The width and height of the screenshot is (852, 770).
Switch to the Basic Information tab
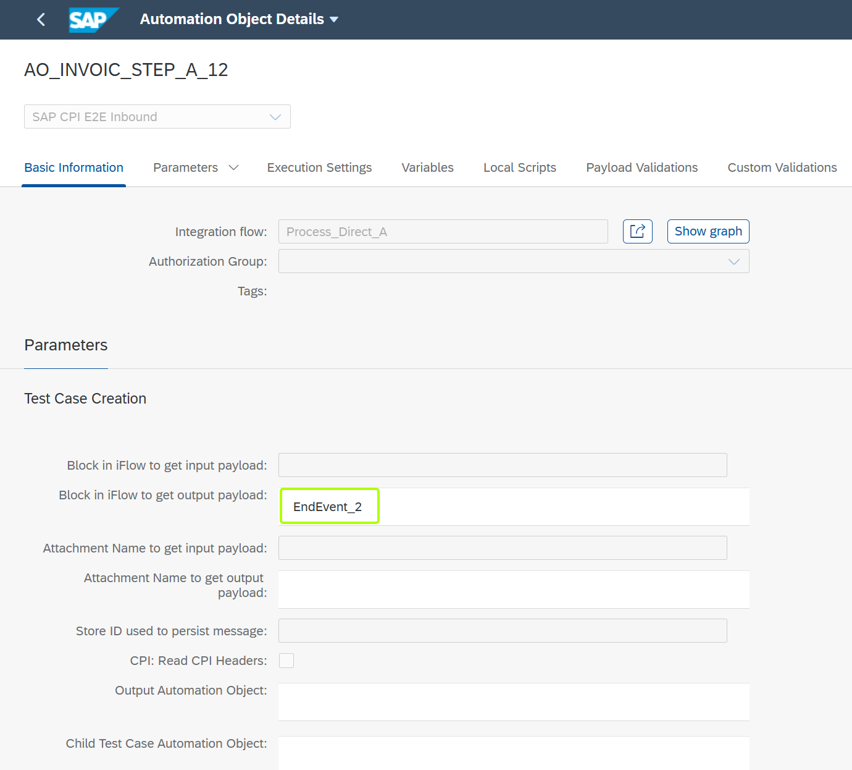click(74, 167)
